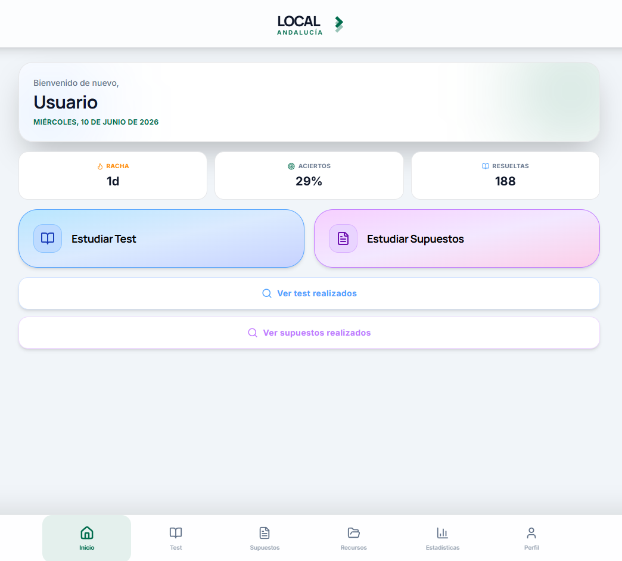Start the Estudiar Test card

point(161,238)
